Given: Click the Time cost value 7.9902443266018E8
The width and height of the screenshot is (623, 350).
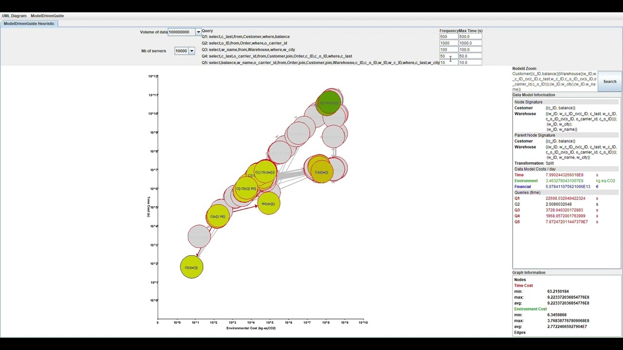Looking at the screenshot, I should point(564,175).
